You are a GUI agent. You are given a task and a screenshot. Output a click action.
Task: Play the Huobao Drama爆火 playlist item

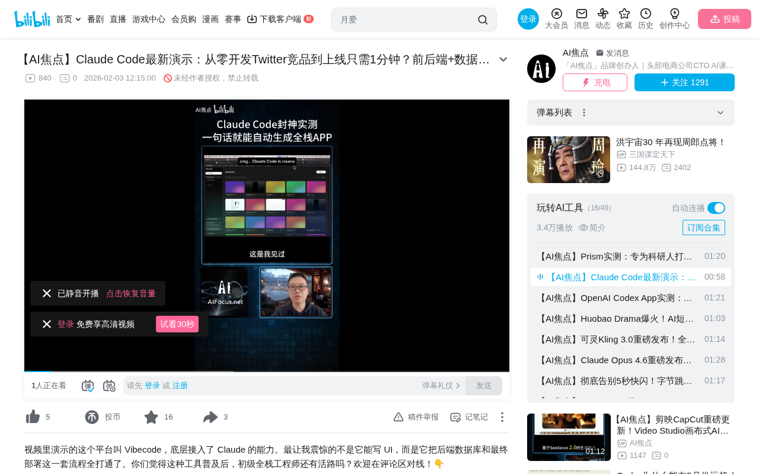[x=631, y=319]
